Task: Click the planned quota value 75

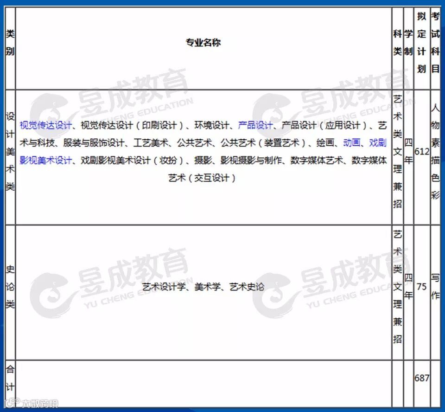Action: click(421, 287)
